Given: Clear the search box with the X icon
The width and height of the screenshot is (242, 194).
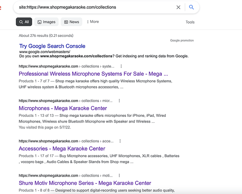Looking at the screenshot, I should pyautogui.click(x=178, y=7).
